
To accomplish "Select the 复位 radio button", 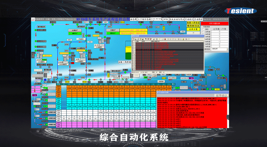I will (202, 29).
